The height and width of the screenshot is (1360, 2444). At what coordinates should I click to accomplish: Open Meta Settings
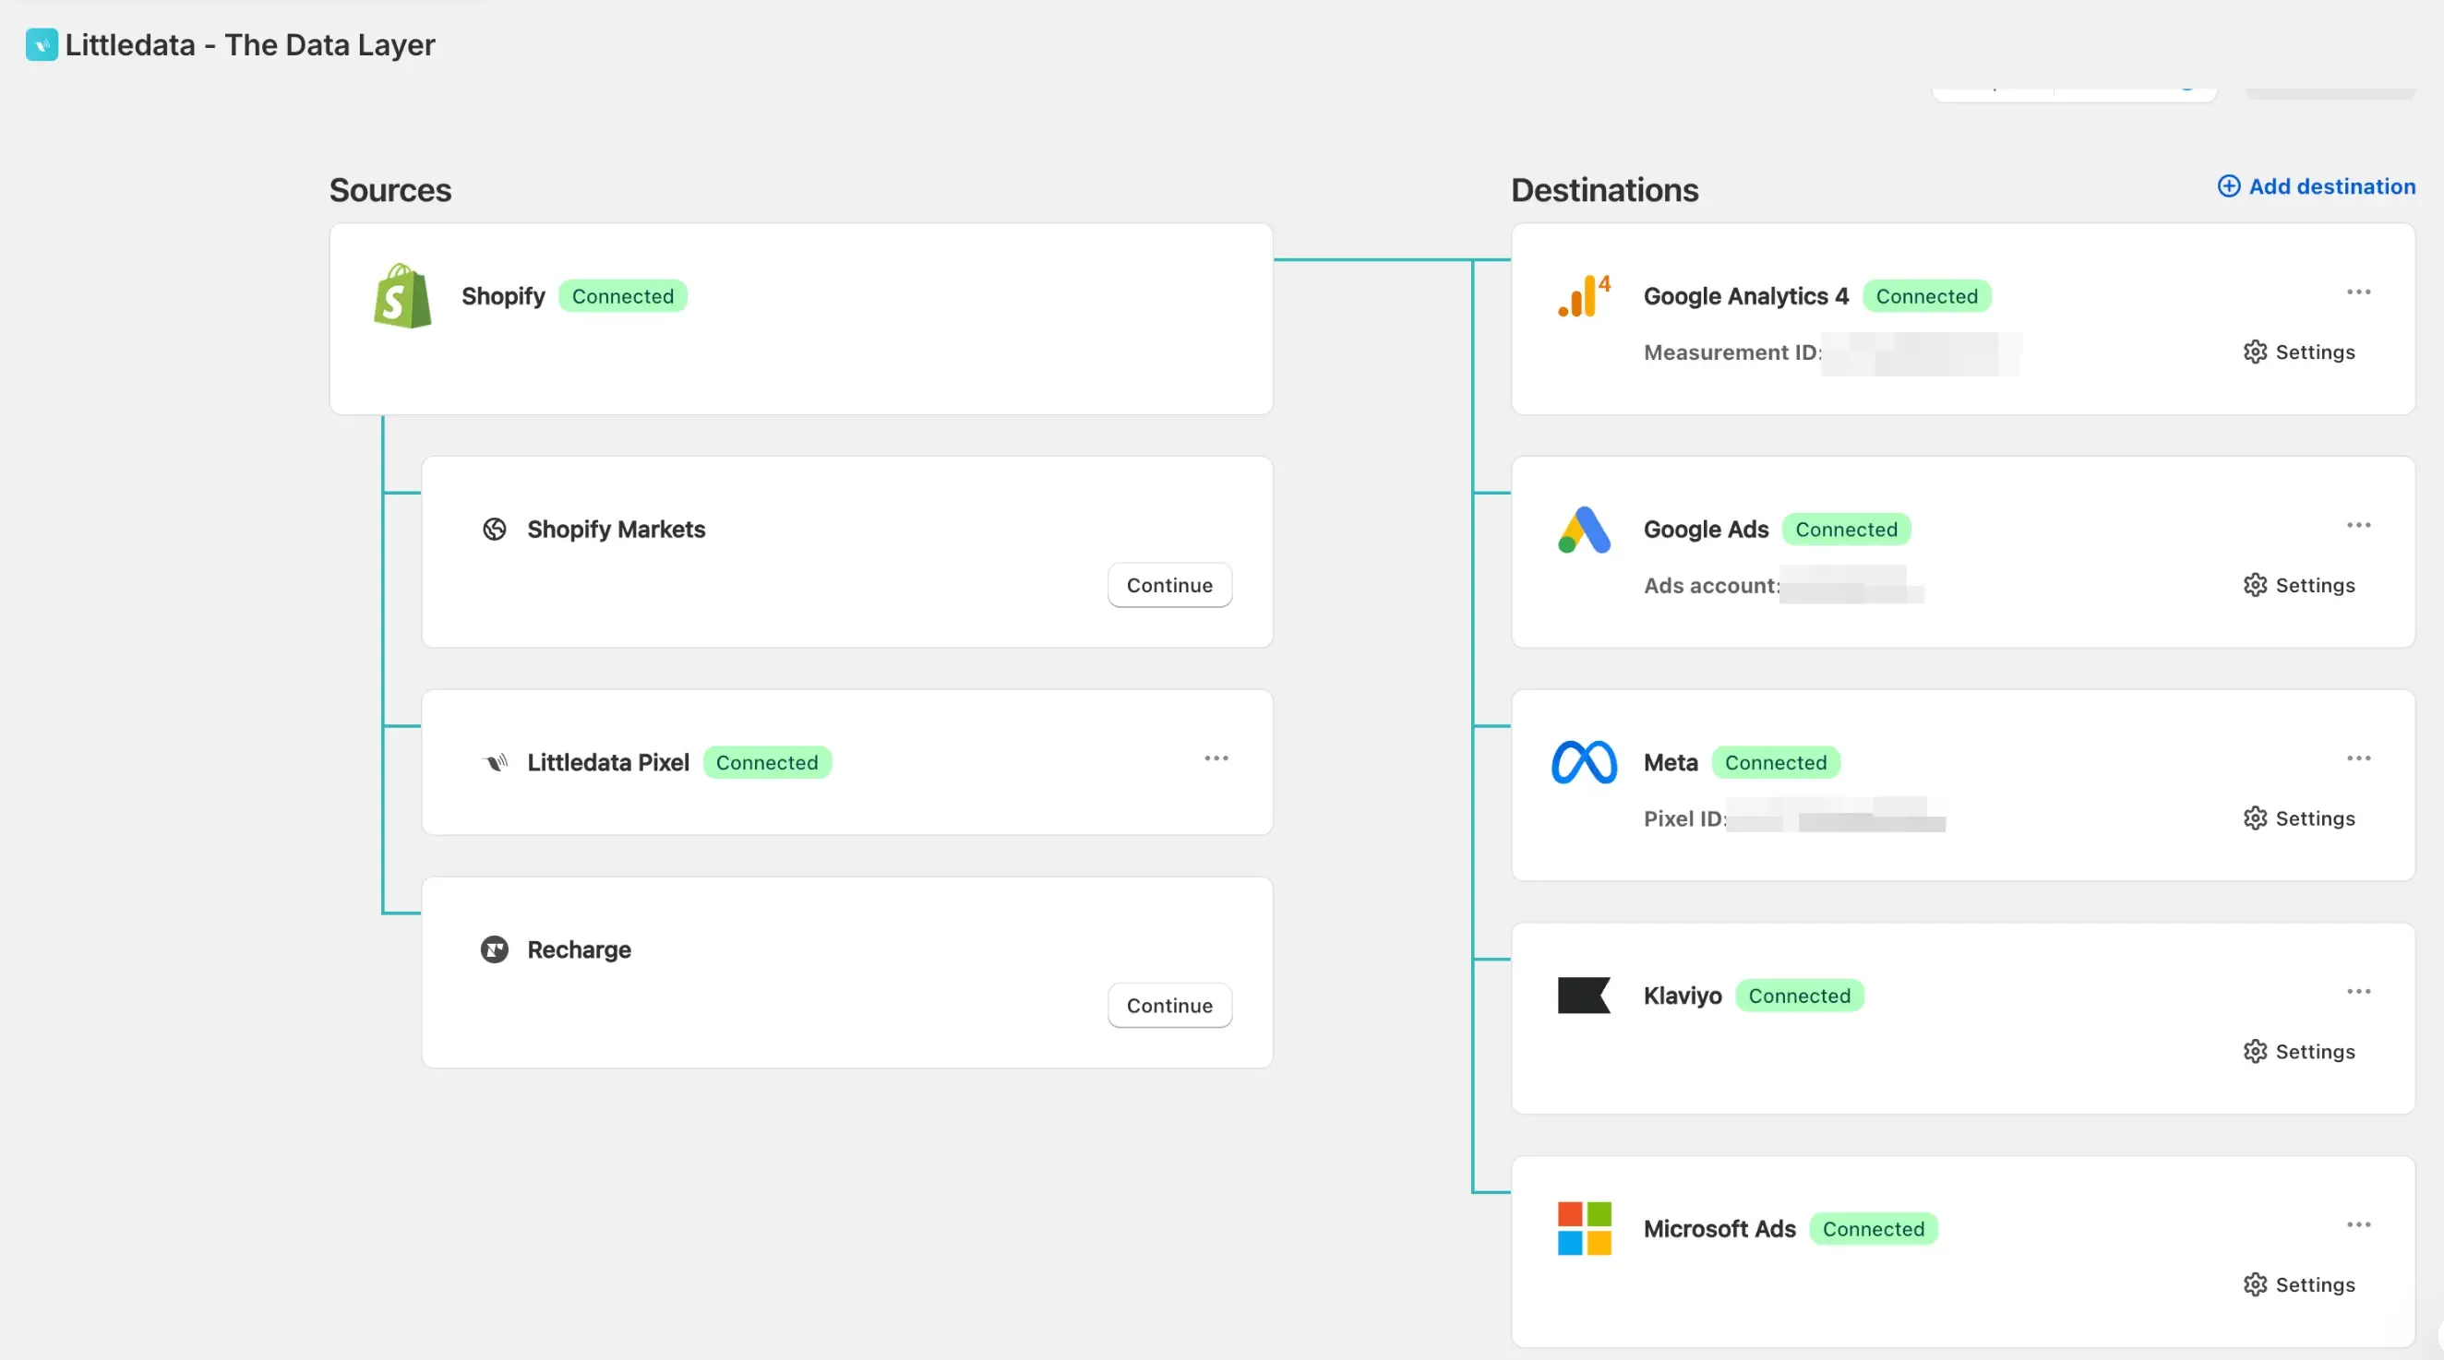tap(2299, 818)
